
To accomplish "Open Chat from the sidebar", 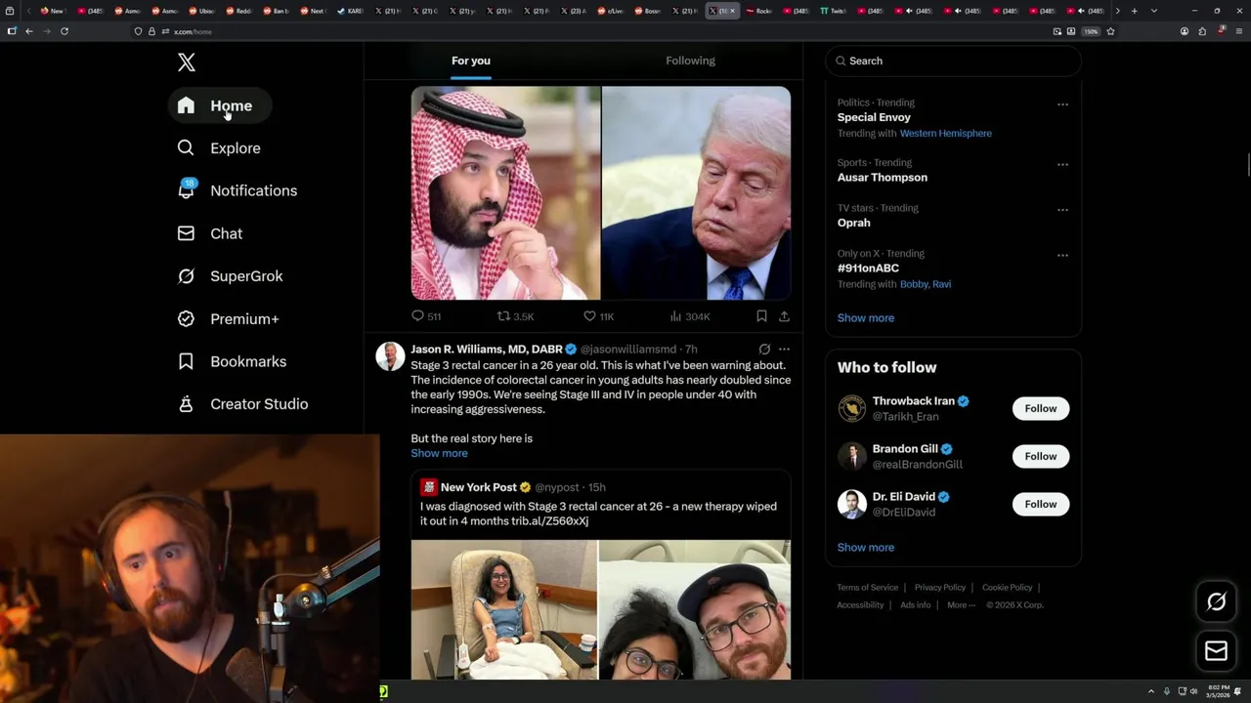I will coord(210,233).
